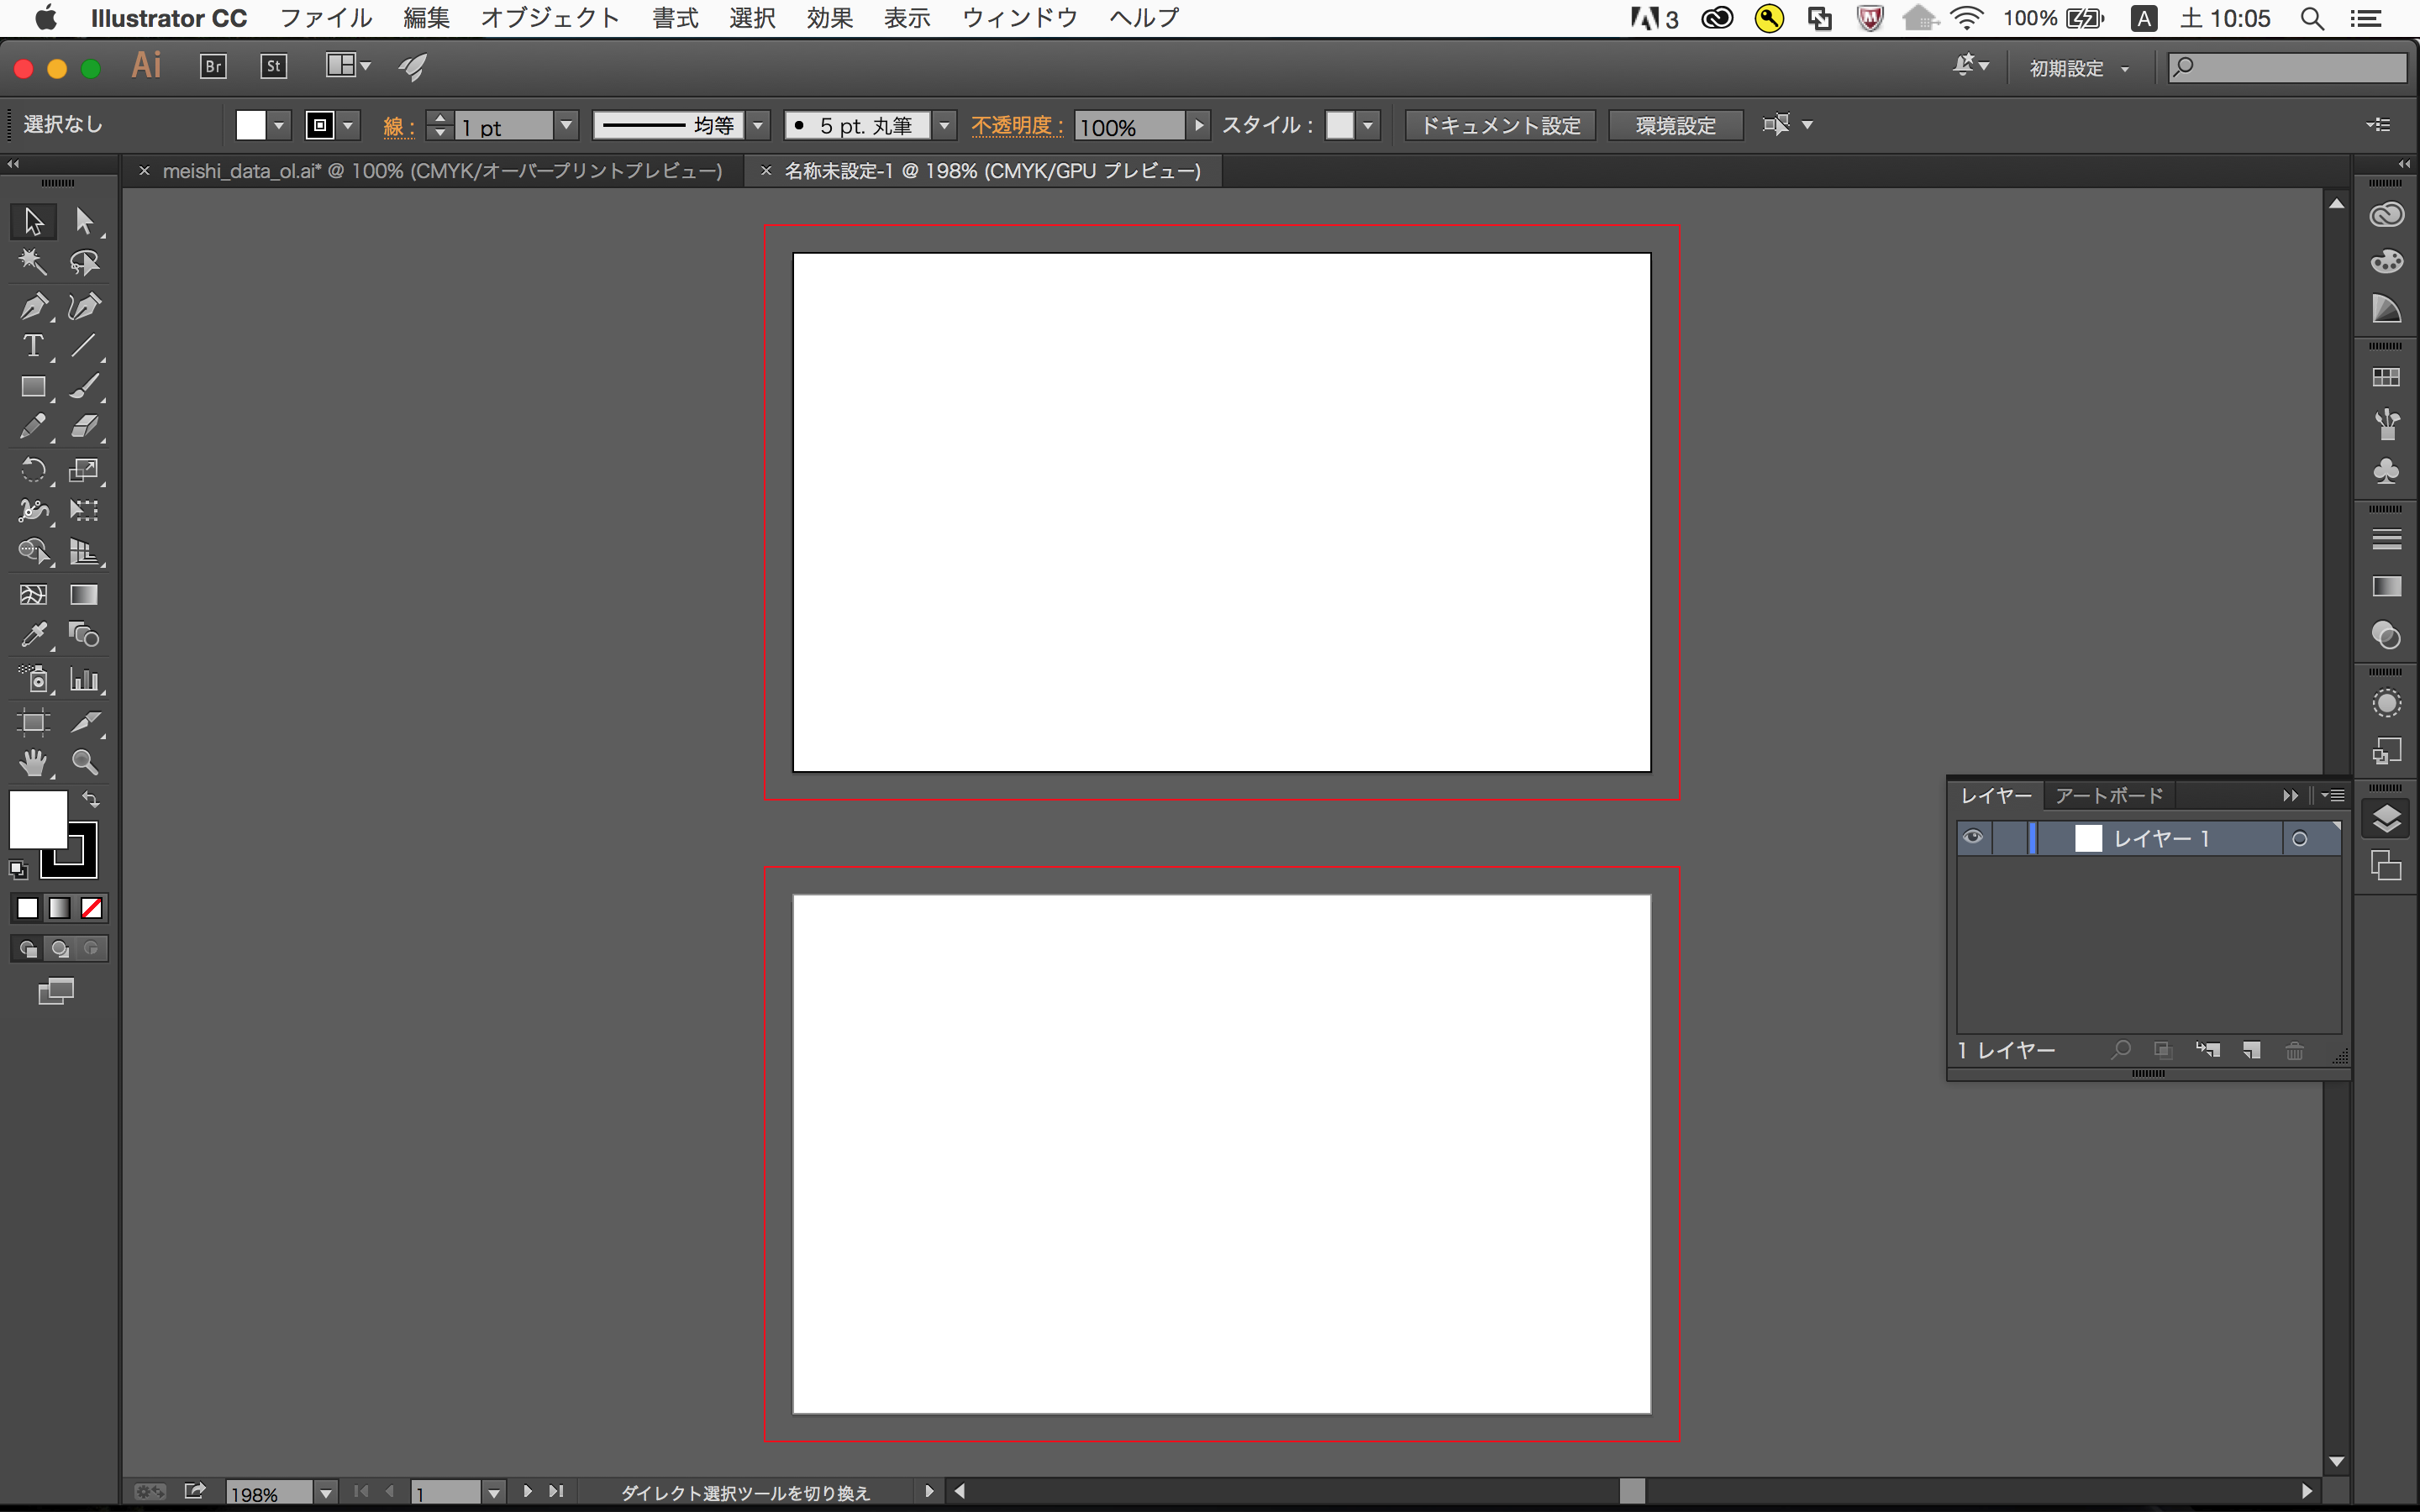Swap fill and stroke colors
This screenshot has width=2420, height=1512.
point(91,799)
